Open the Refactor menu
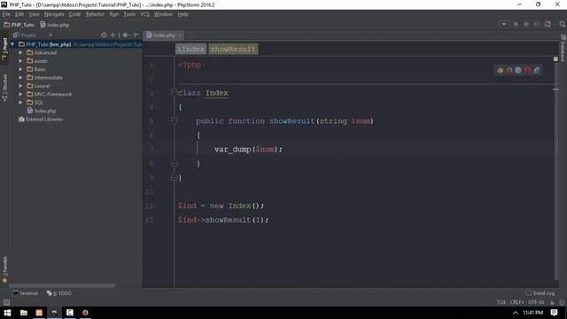This screenshot has width=567, height=319. [95, 14]
